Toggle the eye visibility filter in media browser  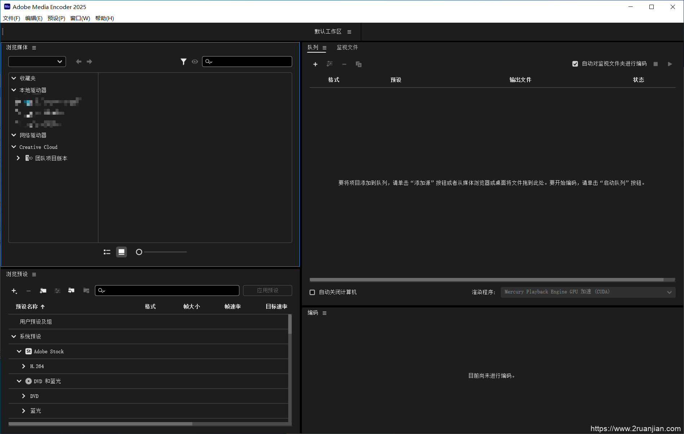click(195, 62)
